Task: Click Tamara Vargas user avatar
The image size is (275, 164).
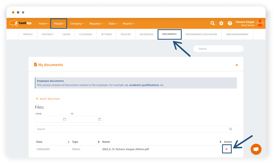Action: [260, 23]
